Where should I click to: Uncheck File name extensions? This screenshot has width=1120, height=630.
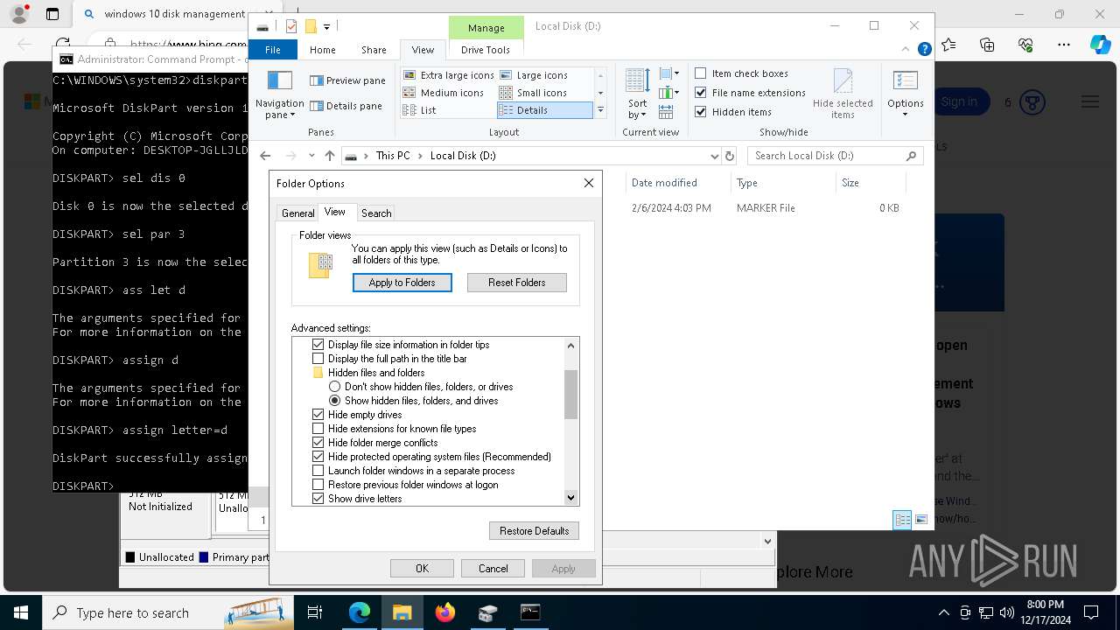[751, 93]
